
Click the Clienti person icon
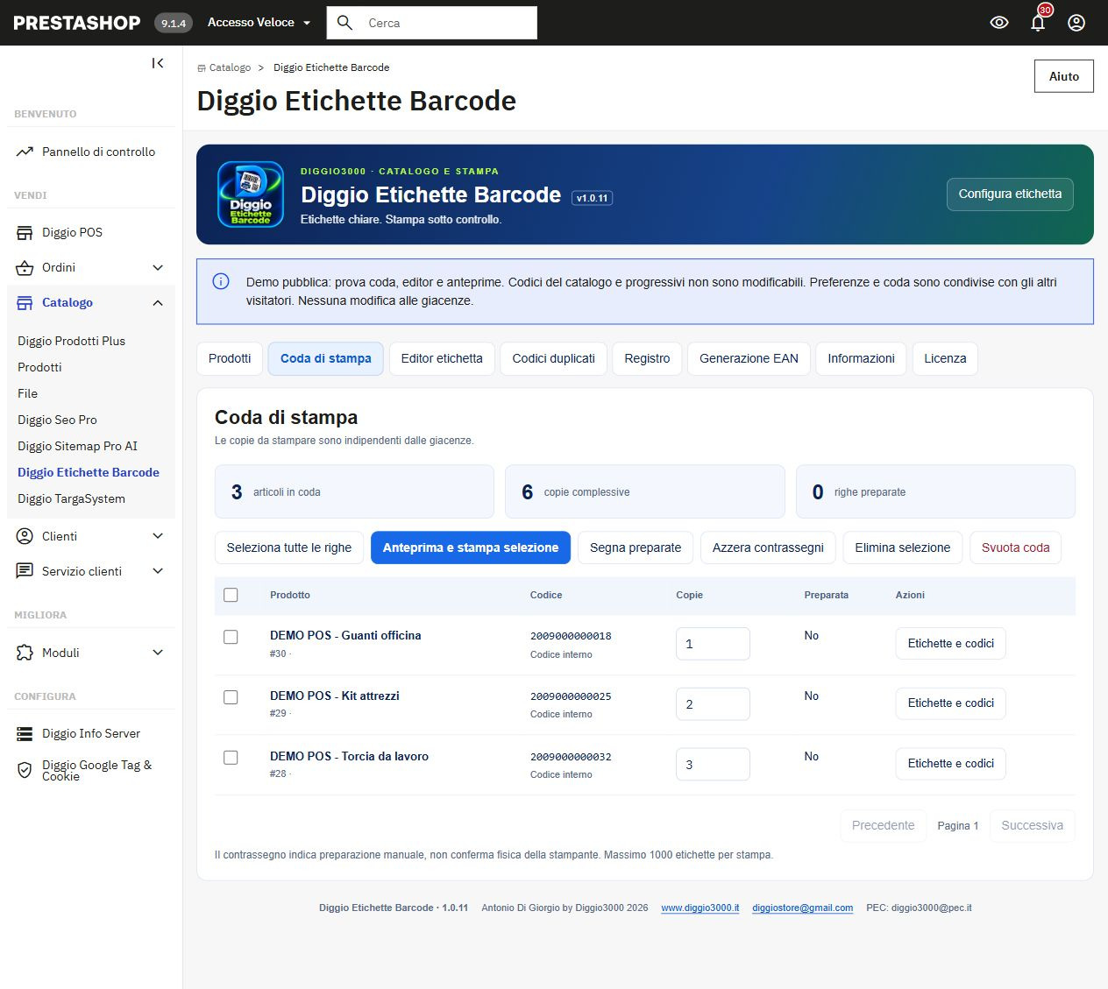tap(25, 536)
